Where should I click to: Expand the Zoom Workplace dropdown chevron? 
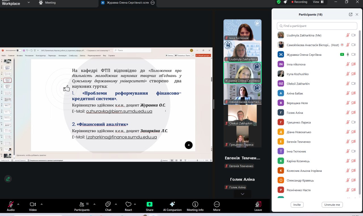(29, 3)
